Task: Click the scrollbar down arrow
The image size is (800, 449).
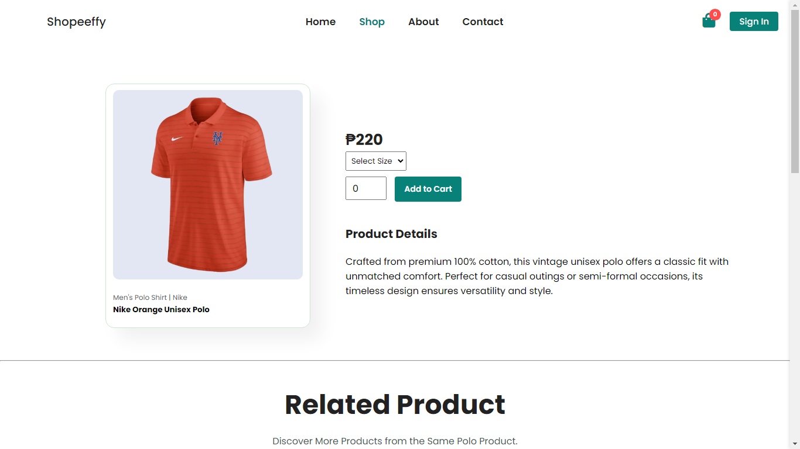Action: pos(795,444)
